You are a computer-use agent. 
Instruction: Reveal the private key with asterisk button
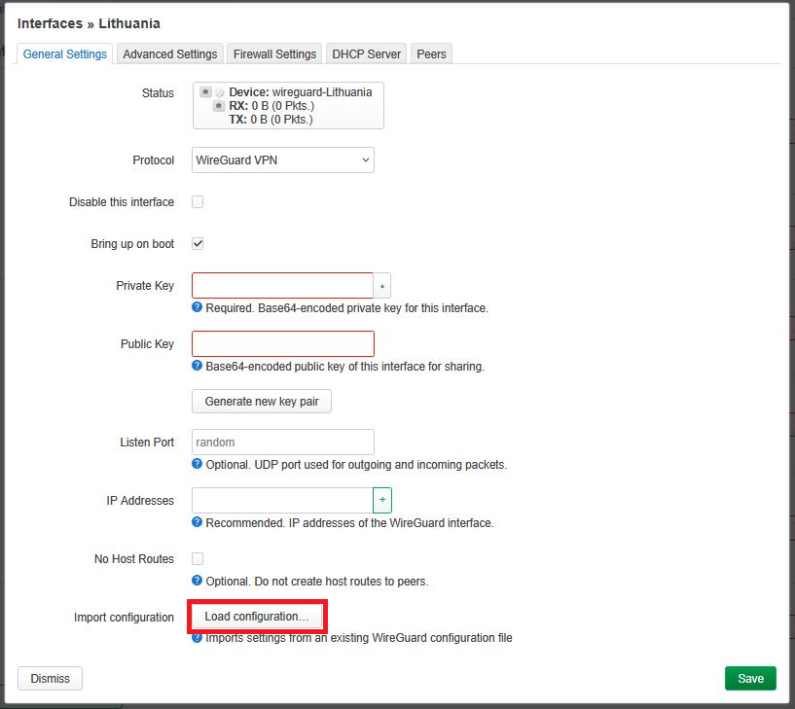tap(382, 286)
